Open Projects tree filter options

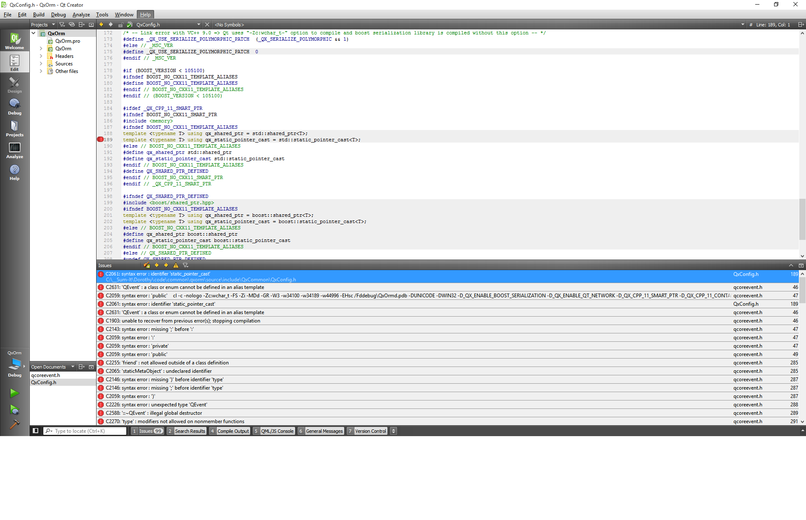point(62,25)
